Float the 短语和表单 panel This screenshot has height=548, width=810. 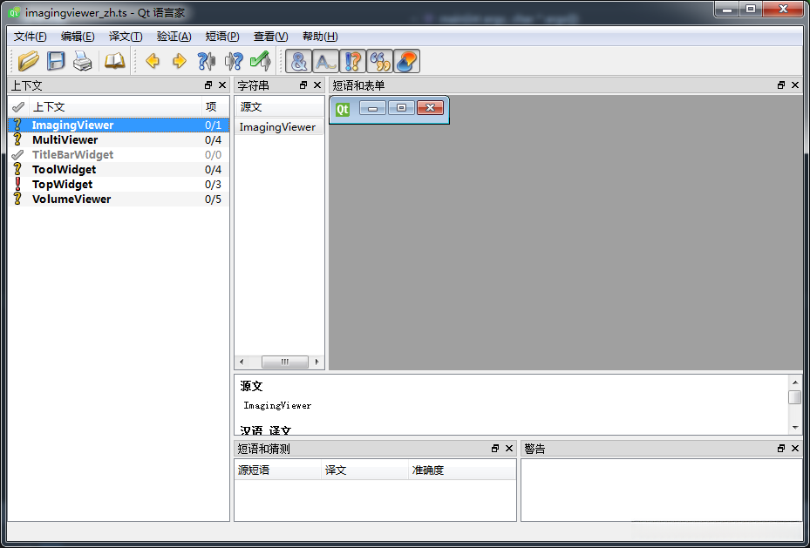tap(781, 85)
